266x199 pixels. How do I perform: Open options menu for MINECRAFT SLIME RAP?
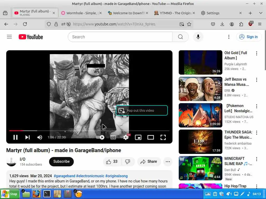pos(256,159)
